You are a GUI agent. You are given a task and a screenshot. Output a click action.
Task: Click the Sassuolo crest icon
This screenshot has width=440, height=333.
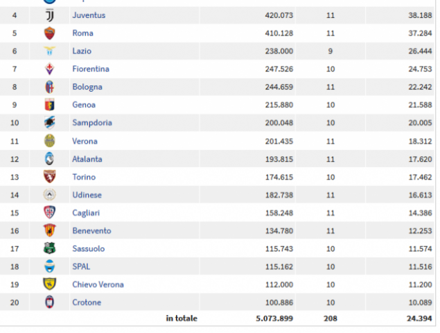[49, 248]
